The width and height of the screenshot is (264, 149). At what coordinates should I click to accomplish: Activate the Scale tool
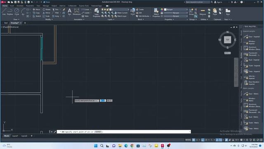point(46,16)
